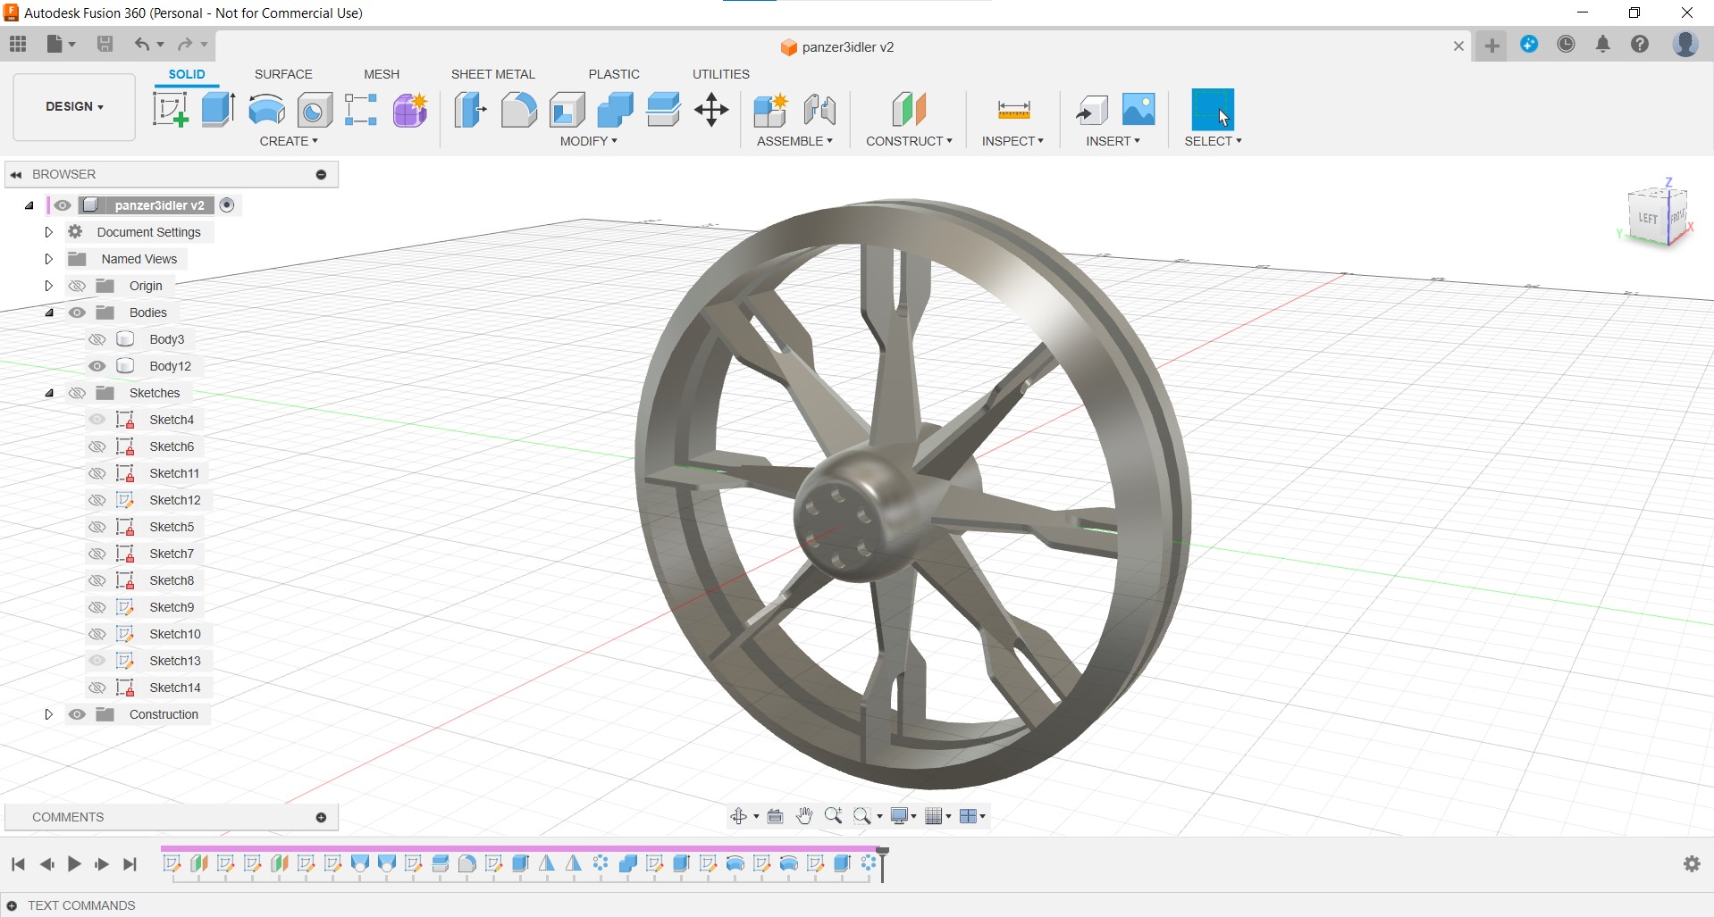The height and width of the screenshot is (917, 1714).
Task: Open the SHEET METAL tab
Action: click(x=492, y=74)
